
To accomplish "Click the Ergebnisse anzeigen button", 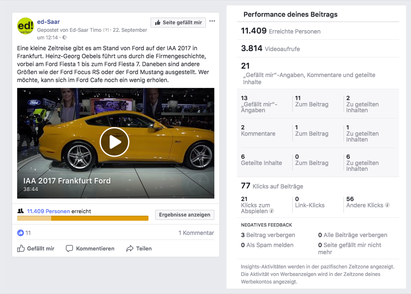I will [x=185, y=215].
